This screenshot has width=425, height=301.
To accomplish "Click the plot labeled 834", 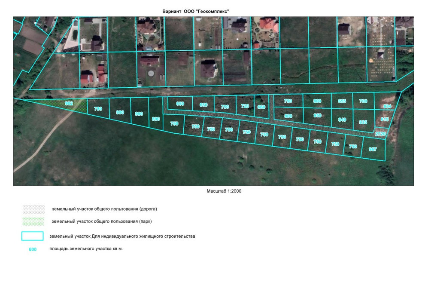I will click(387, 106).
